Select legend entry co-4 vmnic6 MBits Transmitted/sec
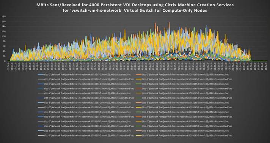This screenshot has width=270, height=143. (184, 98)
